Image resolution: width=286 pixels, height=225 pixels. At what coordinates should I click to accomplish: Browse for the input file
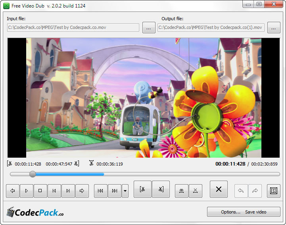[x=149, y=27]
